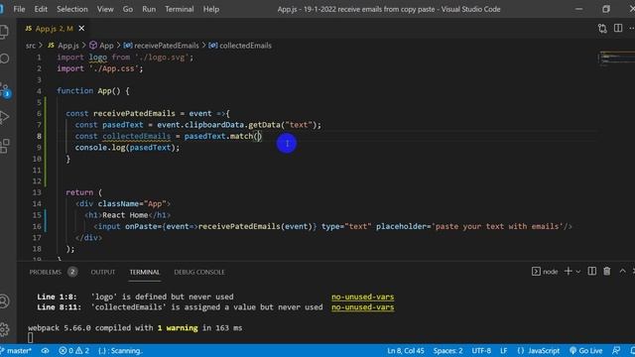
Task: Maximize panel size with chevron up
Action: tap(622, 271)
